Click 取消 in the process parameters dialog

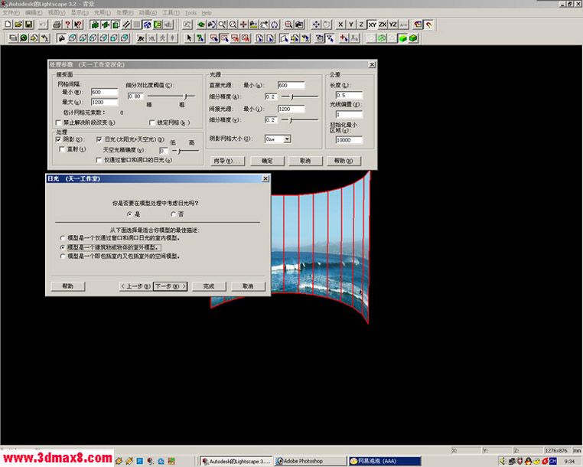pyautogui.click(x=305, y=161)
